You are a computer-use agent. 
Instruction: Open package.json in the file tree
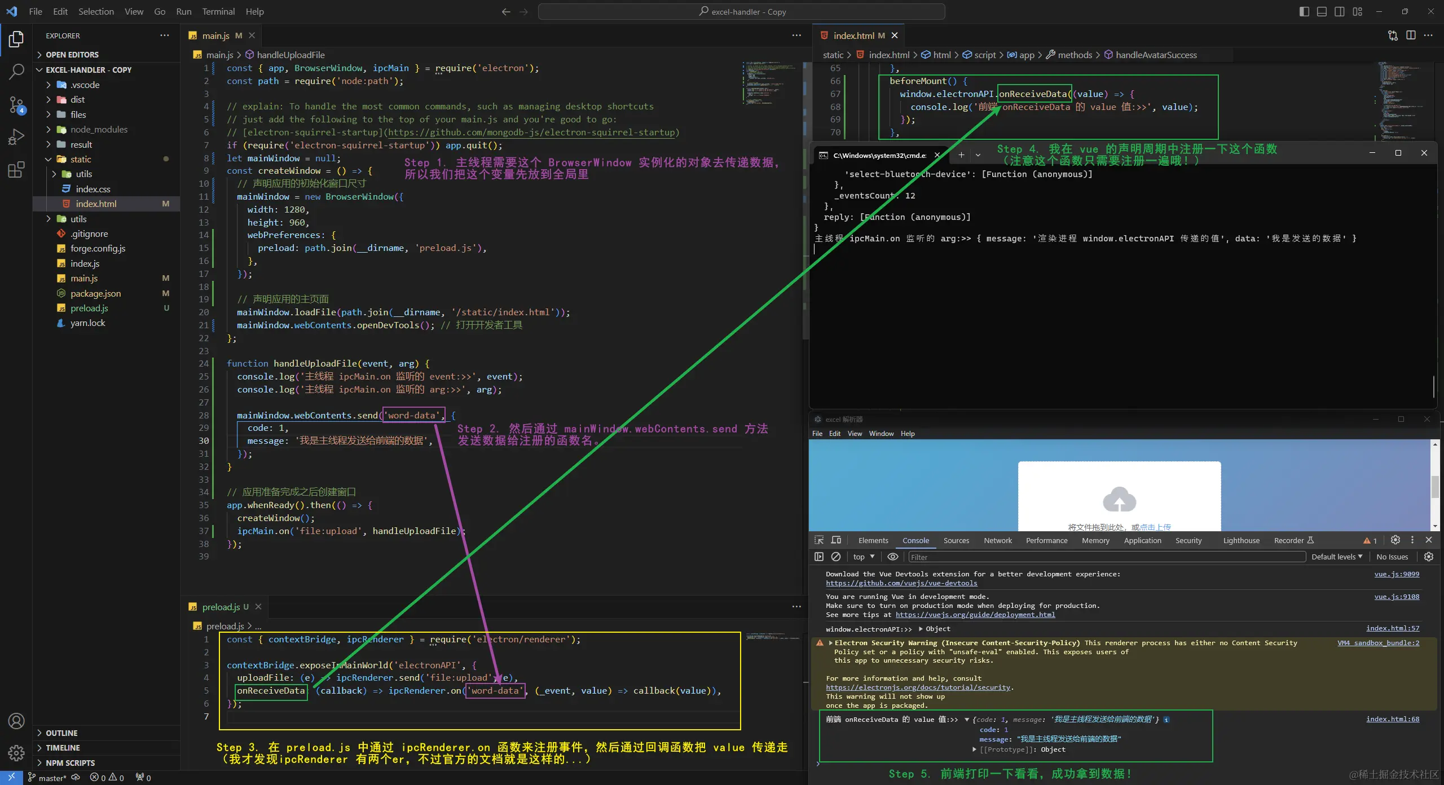(95, 293)
